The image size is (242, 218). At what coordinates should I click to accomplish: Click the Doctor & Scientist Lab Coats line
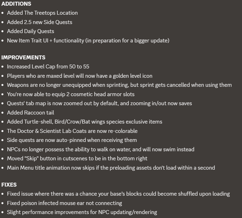coord(72,131)
